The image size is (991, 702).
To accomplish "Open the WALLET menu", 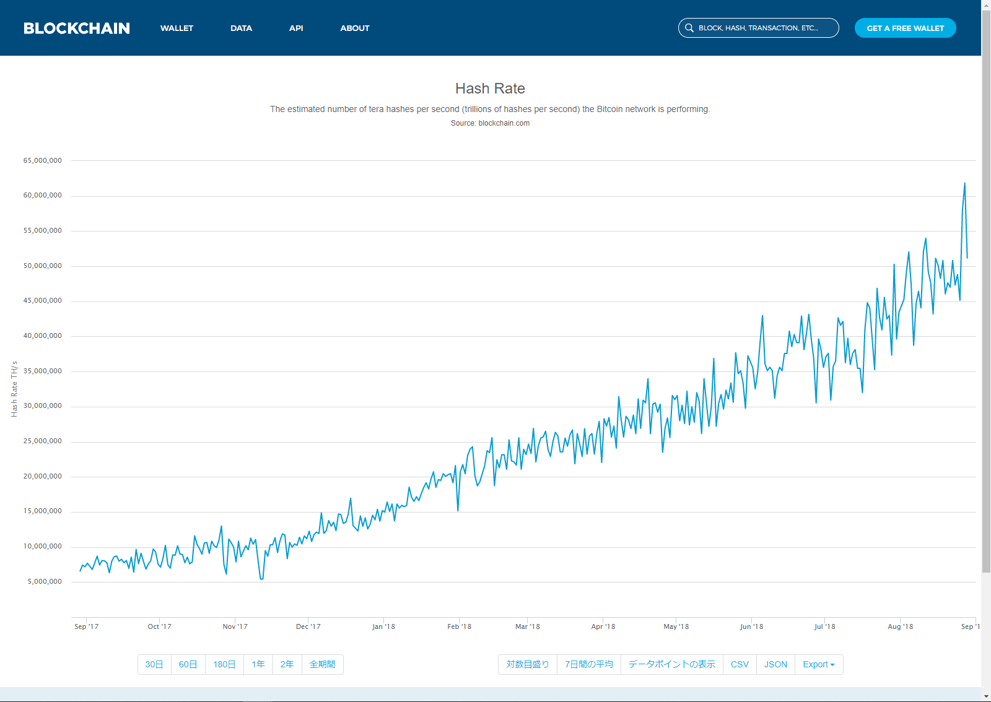I will pos(177,28).
